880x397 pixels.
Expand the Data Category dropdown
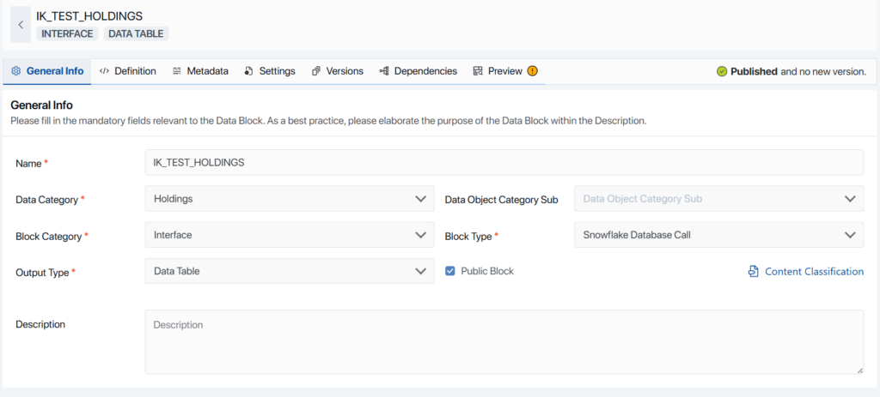[419, 199]
